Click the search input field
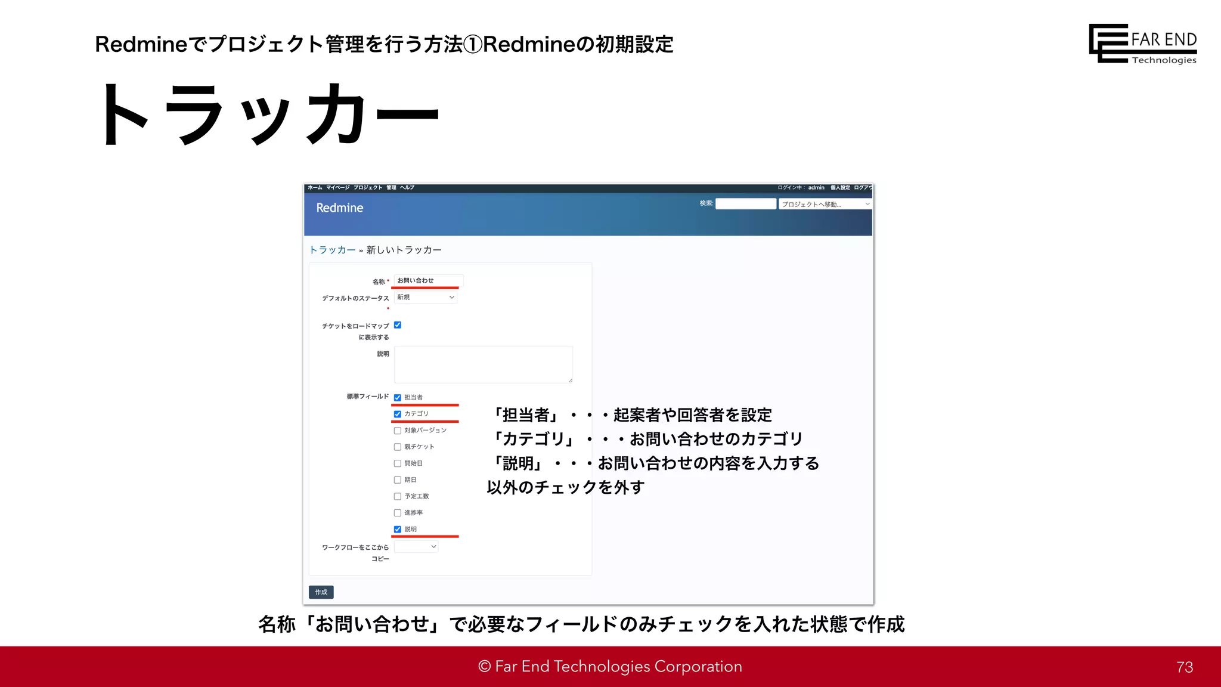The image size is (1221, 687). 746,204
